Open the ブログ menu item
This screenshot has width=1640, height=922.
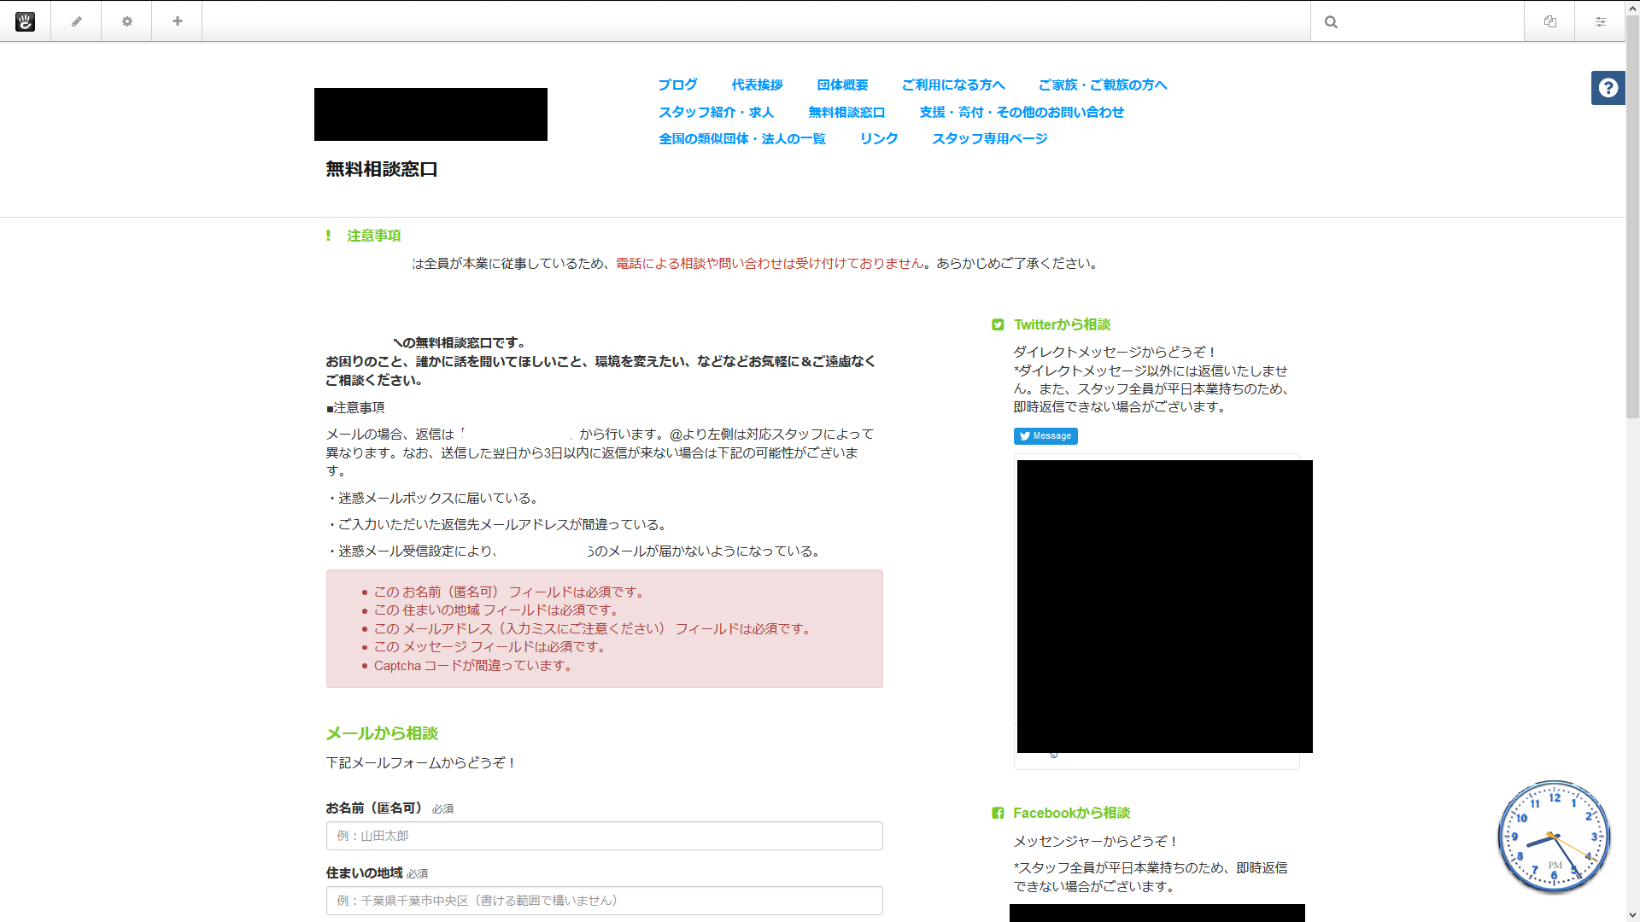pyautogui.click(x=677, y=85)
